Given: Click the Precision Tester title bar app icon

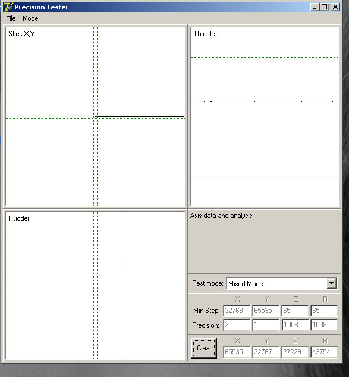Looking at the screenshot, I should (x=8, y=7).
